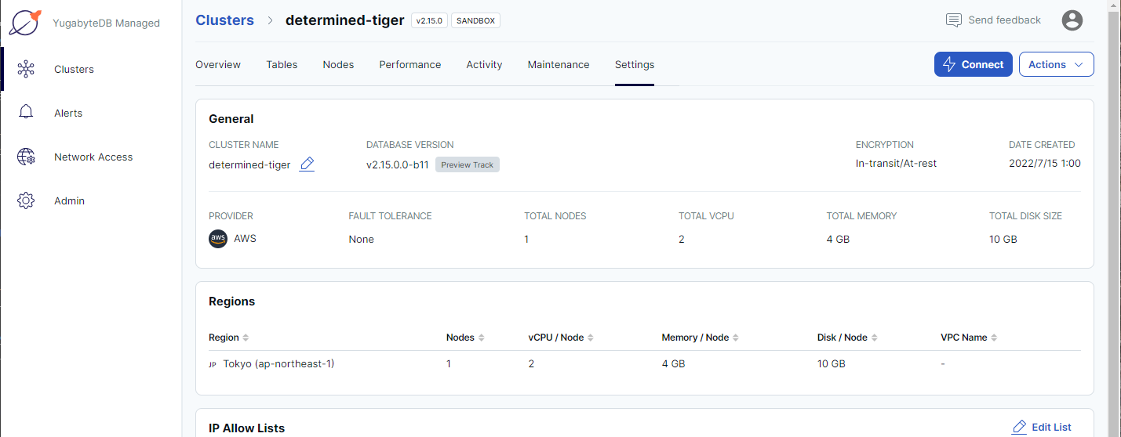The width and height of the screenshot is (1121, 437).
Task: Click the nodes count 1 in Tokyo row
Action: tap(449, 364)
